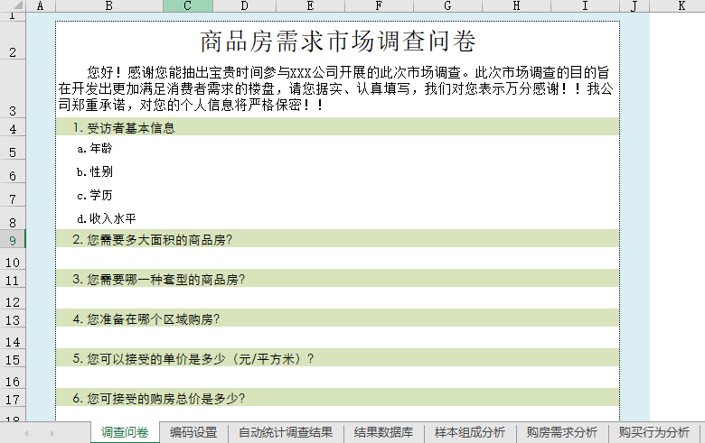Go to the 结果数据库 sheet tab

click(384, 433)
